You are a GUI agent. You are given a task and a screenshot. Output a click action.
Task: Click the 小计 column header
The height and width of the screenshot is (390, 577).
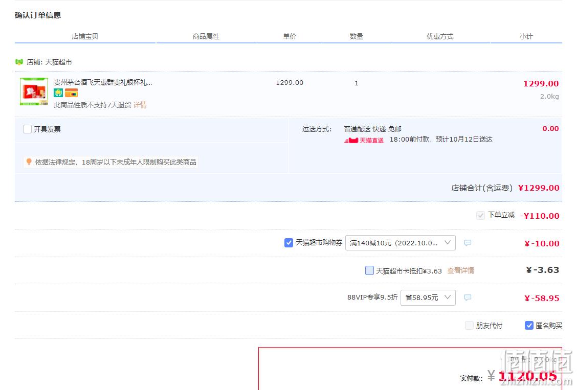click(x=526, y=36)
